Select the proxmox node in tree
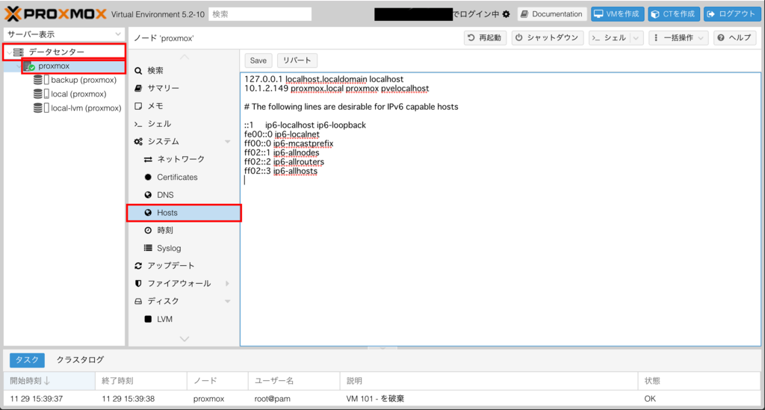 pyautogui.click(x=54, y=66)
